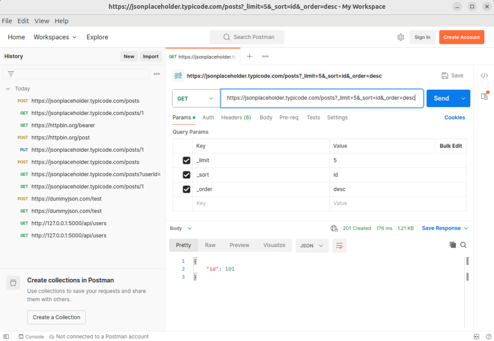Open the Cookies link
The height and width of the screenshot is (341, 494).
click(454, 118)
